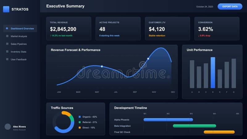Click the Executive Summary heading
This screenshot has width=247, height=139.
click(x=65, y=6)
